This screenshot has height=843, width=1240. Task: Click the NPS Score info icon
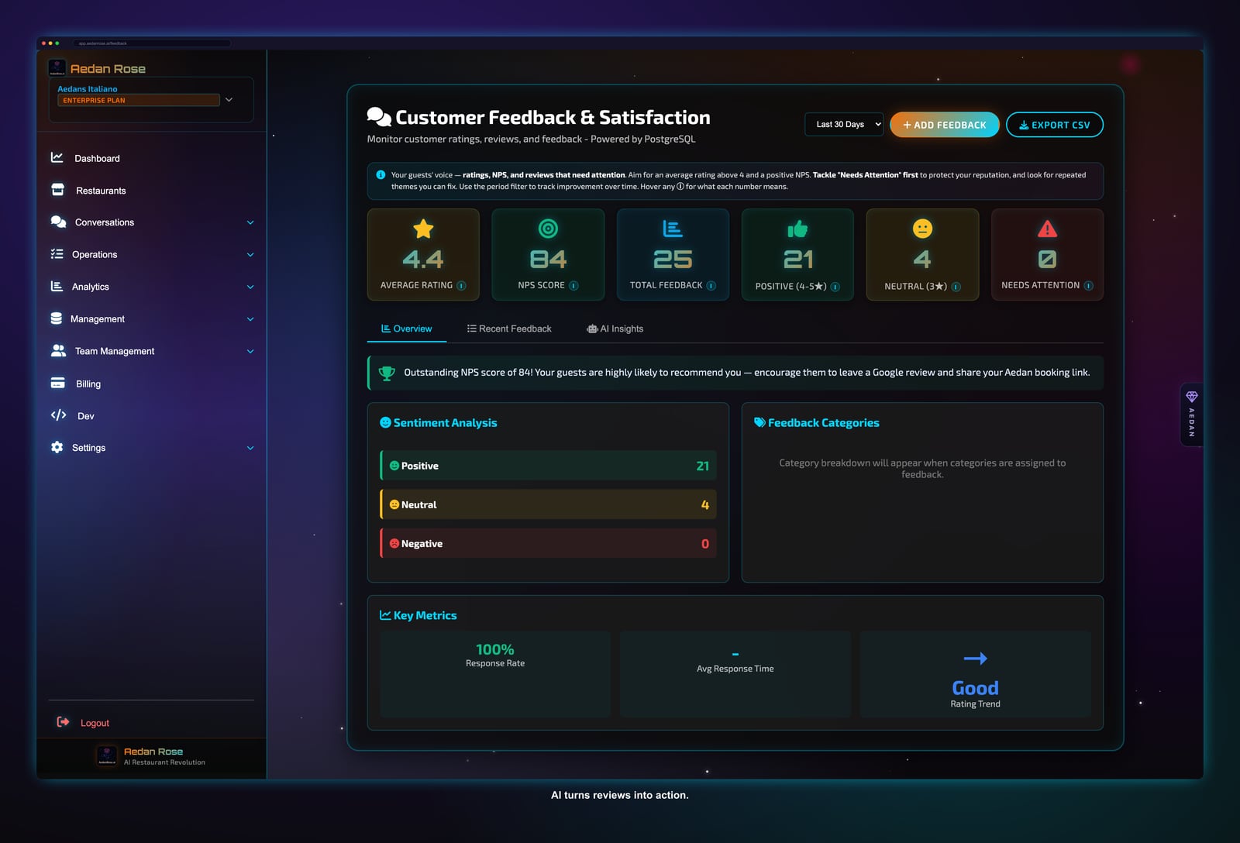coord(573,286)
